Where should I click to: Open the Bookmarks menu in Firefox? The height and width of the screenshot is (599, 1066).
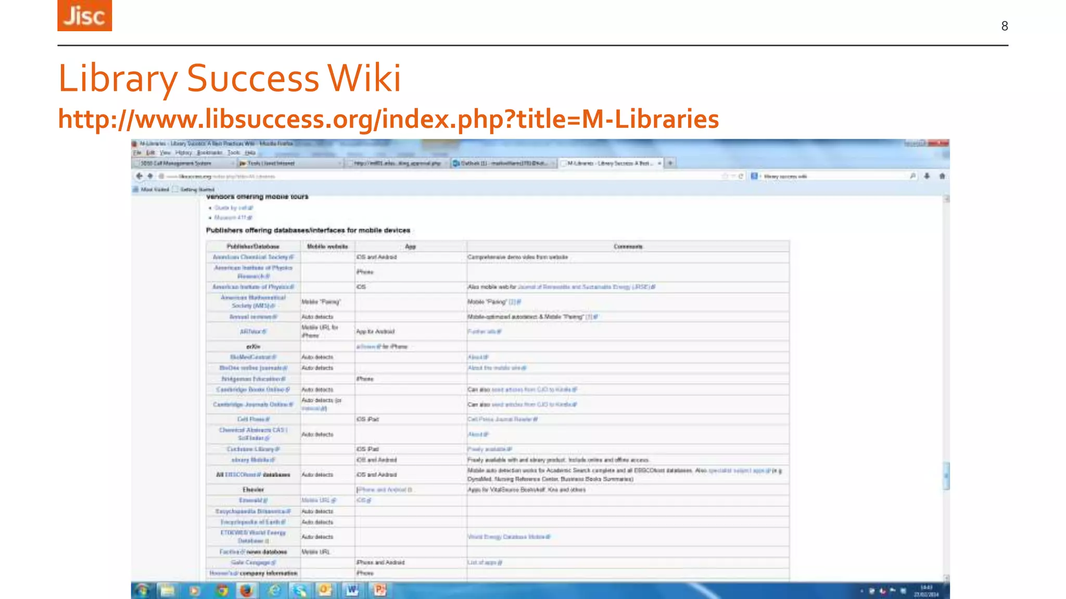click(210, 153)
